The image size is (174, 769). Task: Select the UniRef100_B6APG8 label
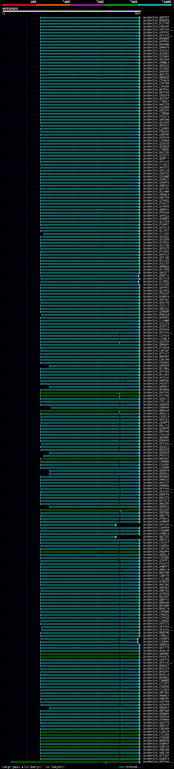(x=156, y=741)
